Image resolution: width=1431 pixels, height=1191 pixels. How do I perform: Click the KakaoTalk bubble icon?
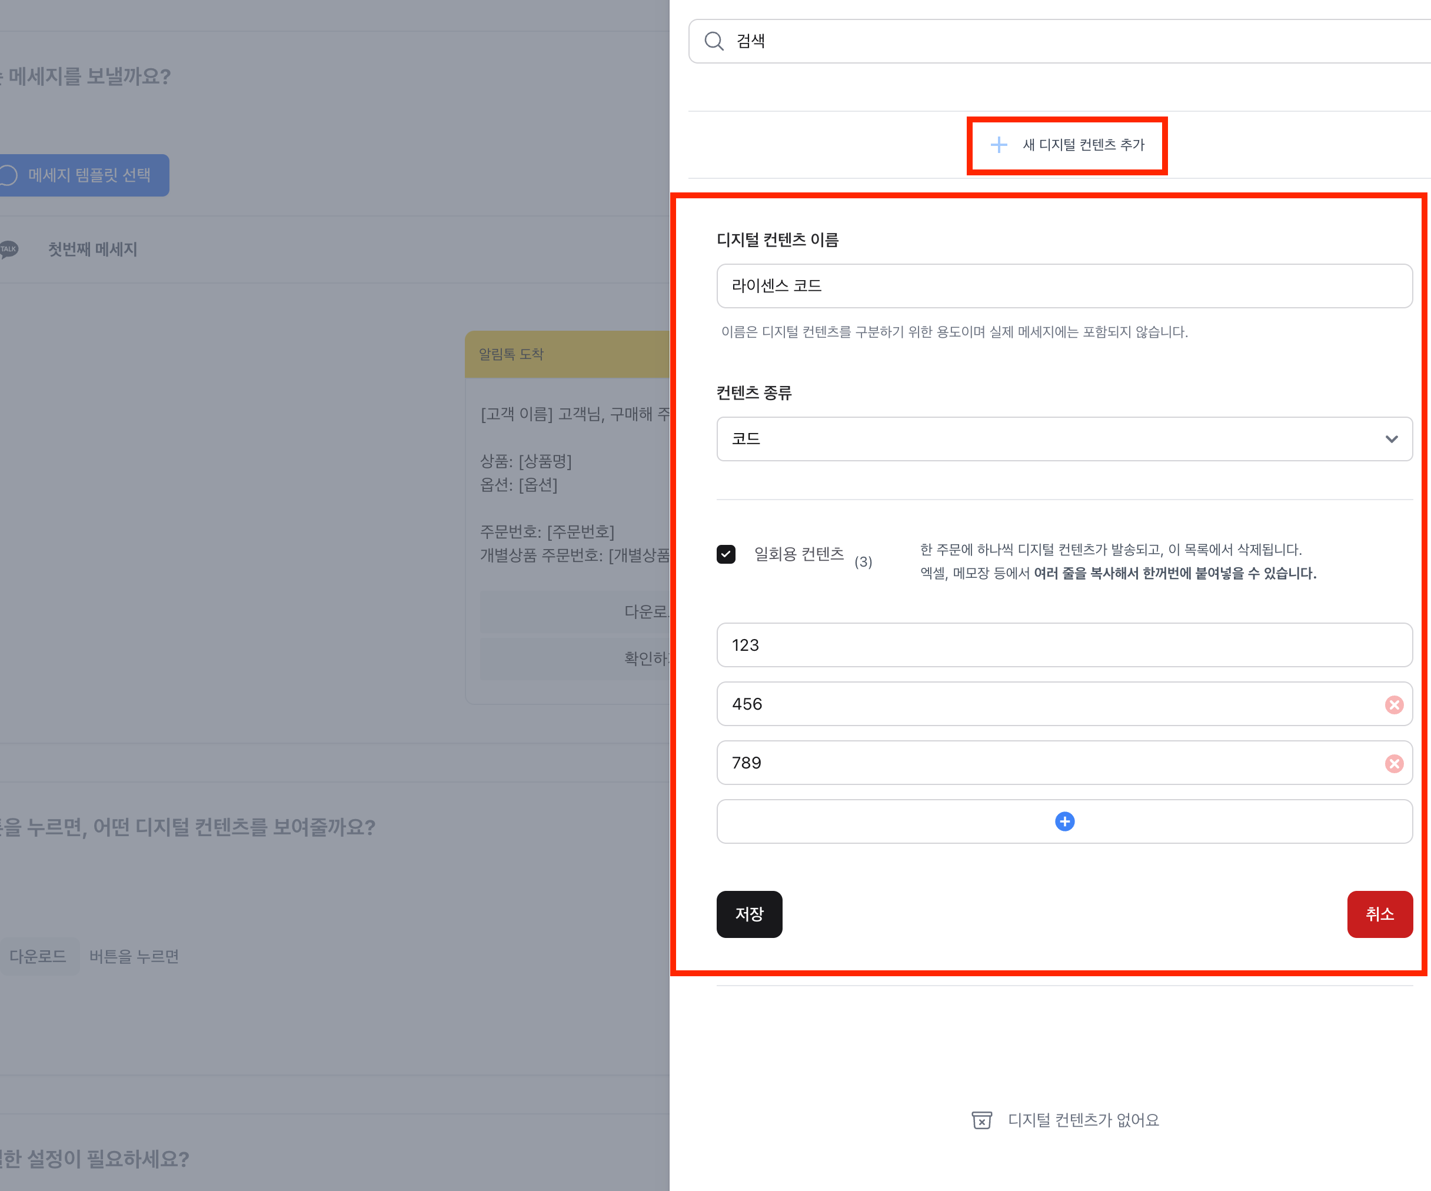click(9, 249)
